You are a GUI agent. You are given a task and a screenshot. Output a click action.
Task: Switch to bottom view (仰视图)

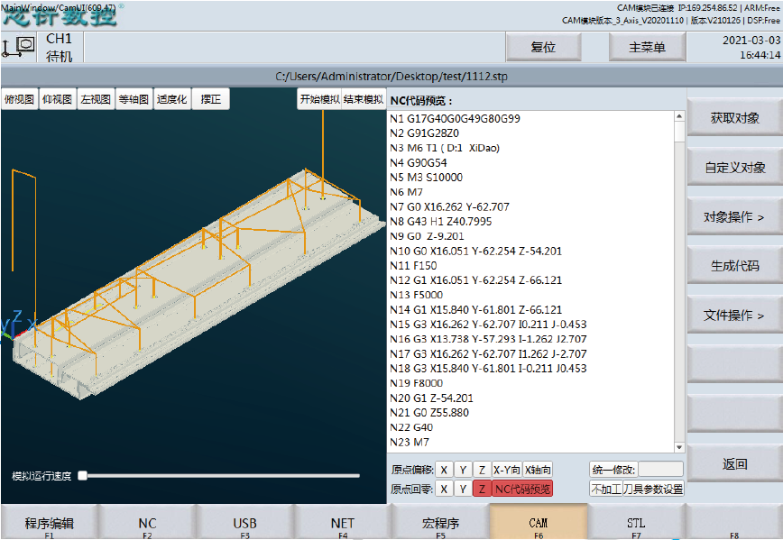(57, 99)
